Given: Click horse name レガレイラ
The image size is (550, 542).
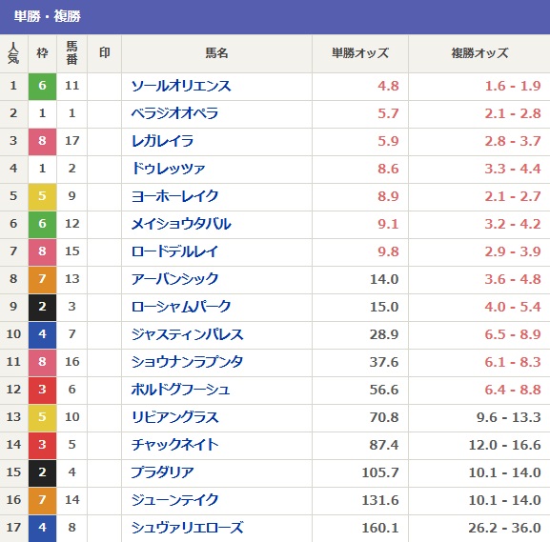Looking at the screenshot, I should tap(162, 141).
